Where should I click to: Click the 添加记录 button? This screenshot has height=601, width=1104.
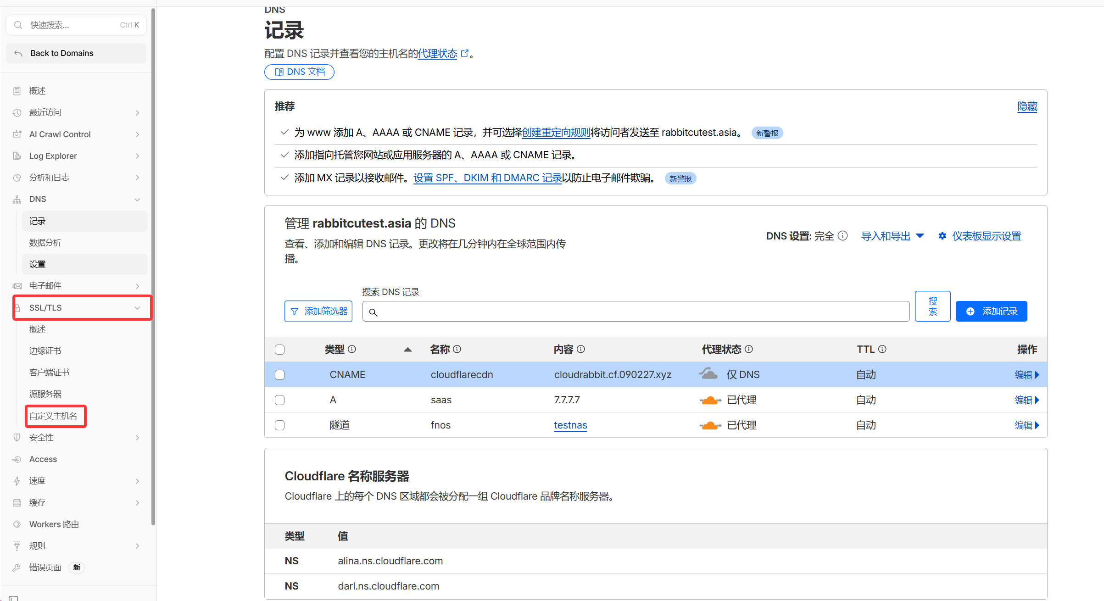991,312
